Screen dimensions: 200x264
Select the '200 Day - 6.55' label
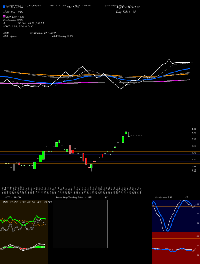click(x=16, y=17)
